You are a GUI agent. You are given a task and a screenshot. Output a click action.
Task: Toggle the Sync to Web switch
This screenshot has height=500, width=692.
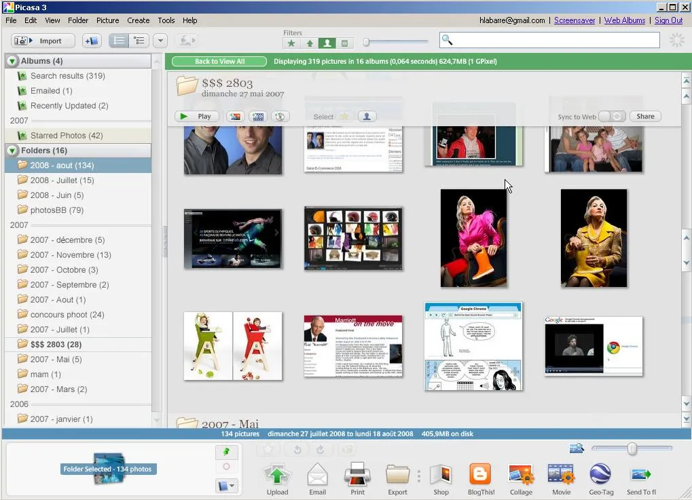pyautogui.click(x=612, y=117)
